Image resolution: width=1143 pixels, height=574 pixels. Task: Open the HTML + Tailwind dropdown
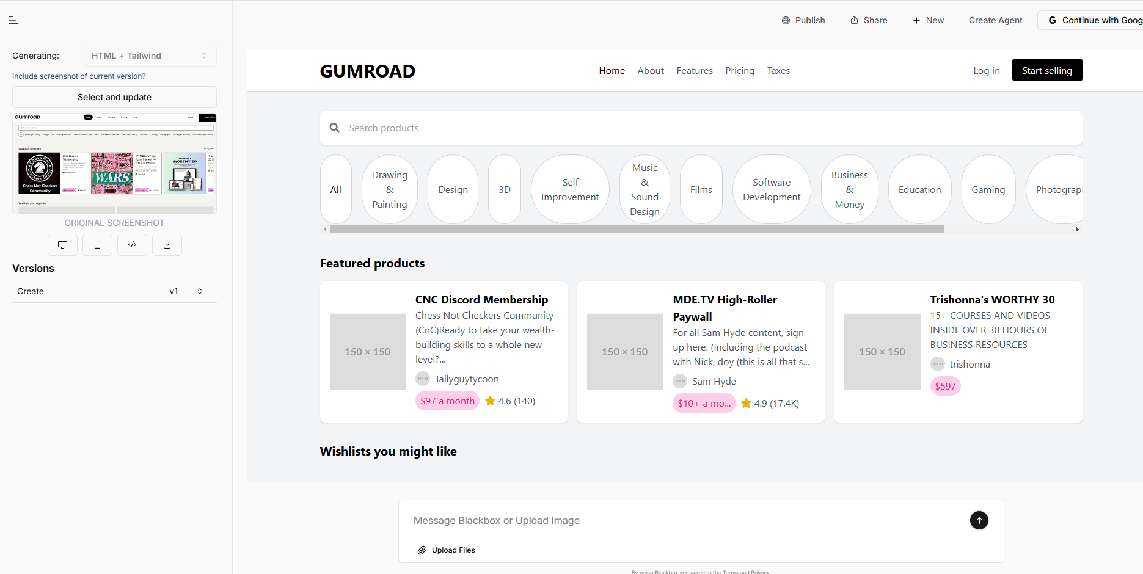point(150,56)
